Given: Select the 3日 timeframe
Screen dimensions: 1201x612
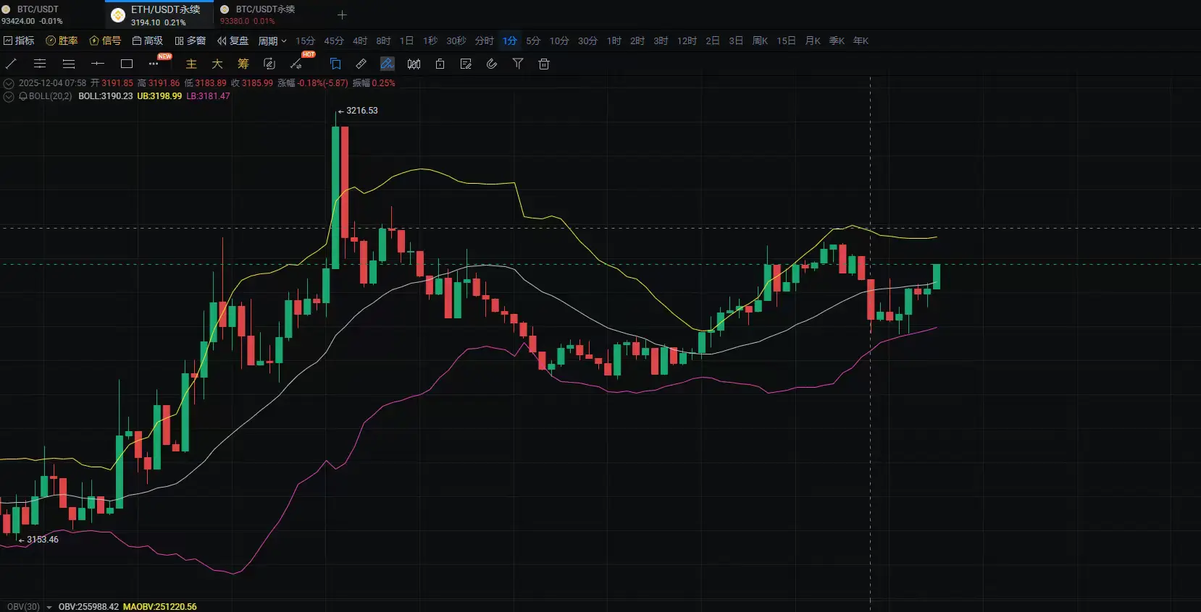Looking at the screenshot, I should [736, 41].
